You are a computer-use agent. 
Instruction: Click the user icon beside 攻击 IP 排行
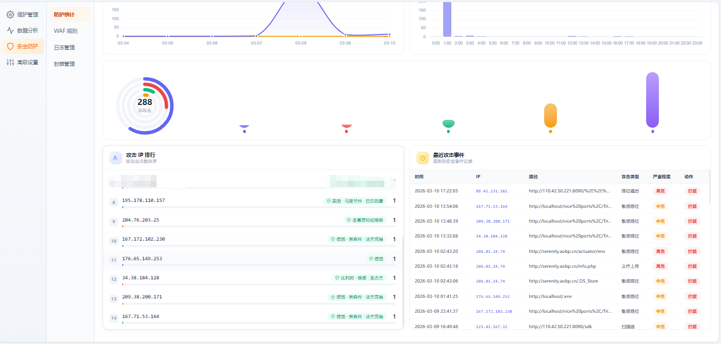(x=115, y=158)
